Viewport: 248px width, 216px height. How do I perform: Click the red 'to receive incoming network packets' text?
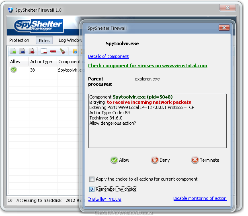click(x=149, y=102)
